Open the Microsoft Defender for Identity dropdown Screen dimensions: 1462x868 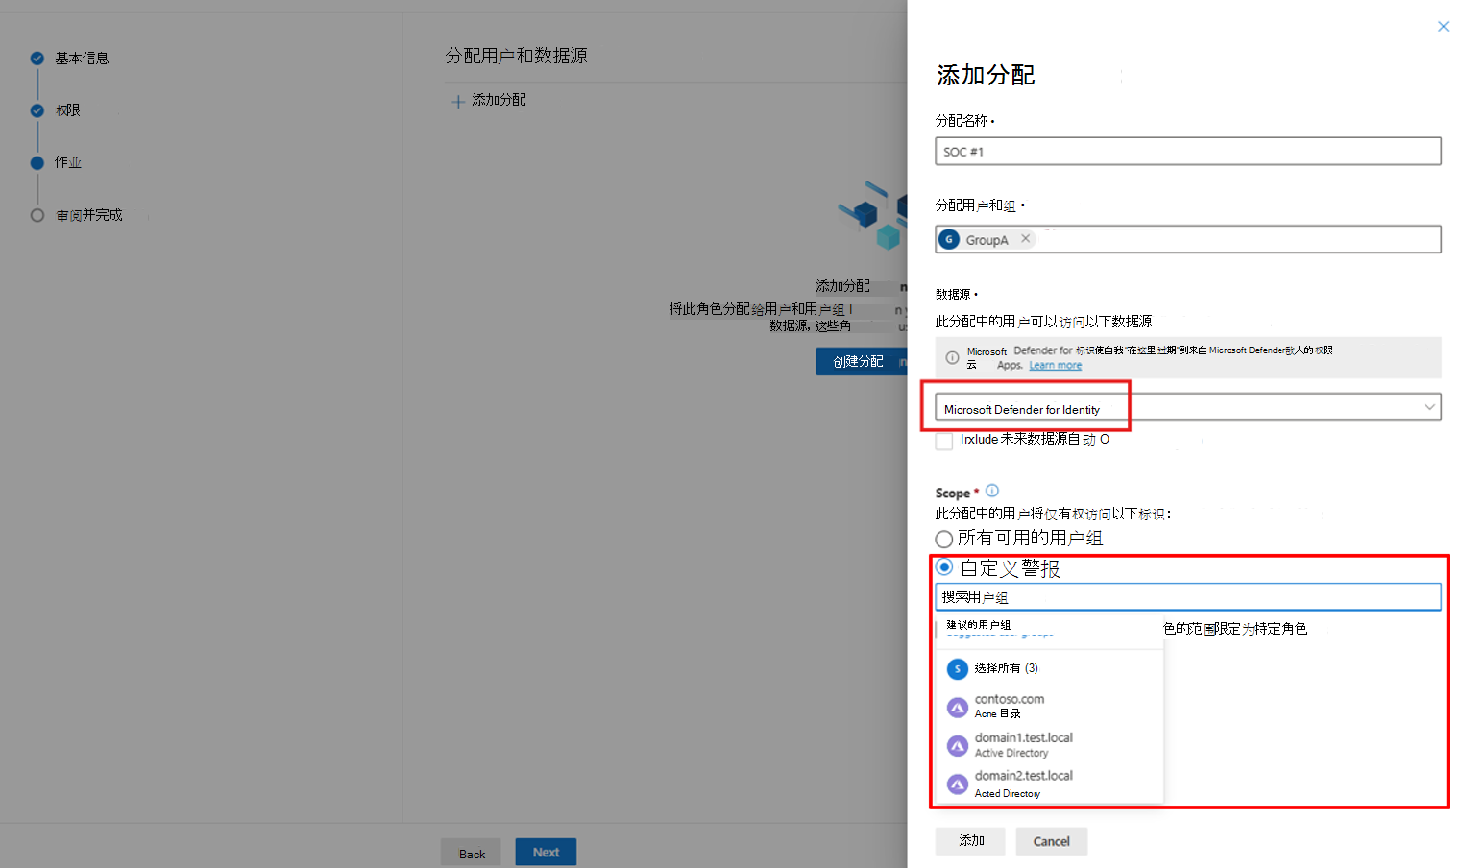tap(1187, 408)
